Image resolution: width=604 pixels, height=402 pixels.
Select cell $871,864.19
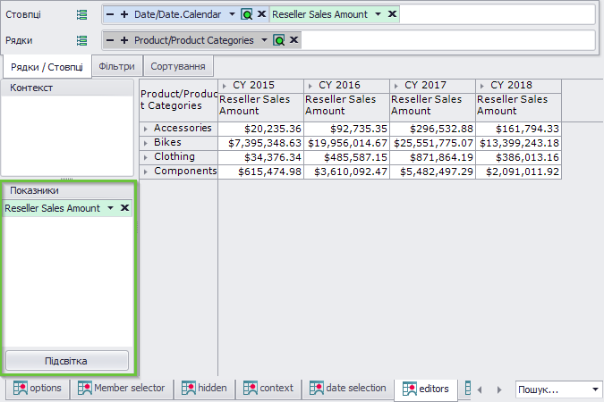(432, 157)
